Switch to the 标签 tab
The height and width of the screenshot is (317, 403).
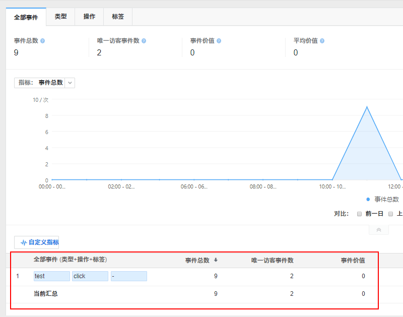117,17
